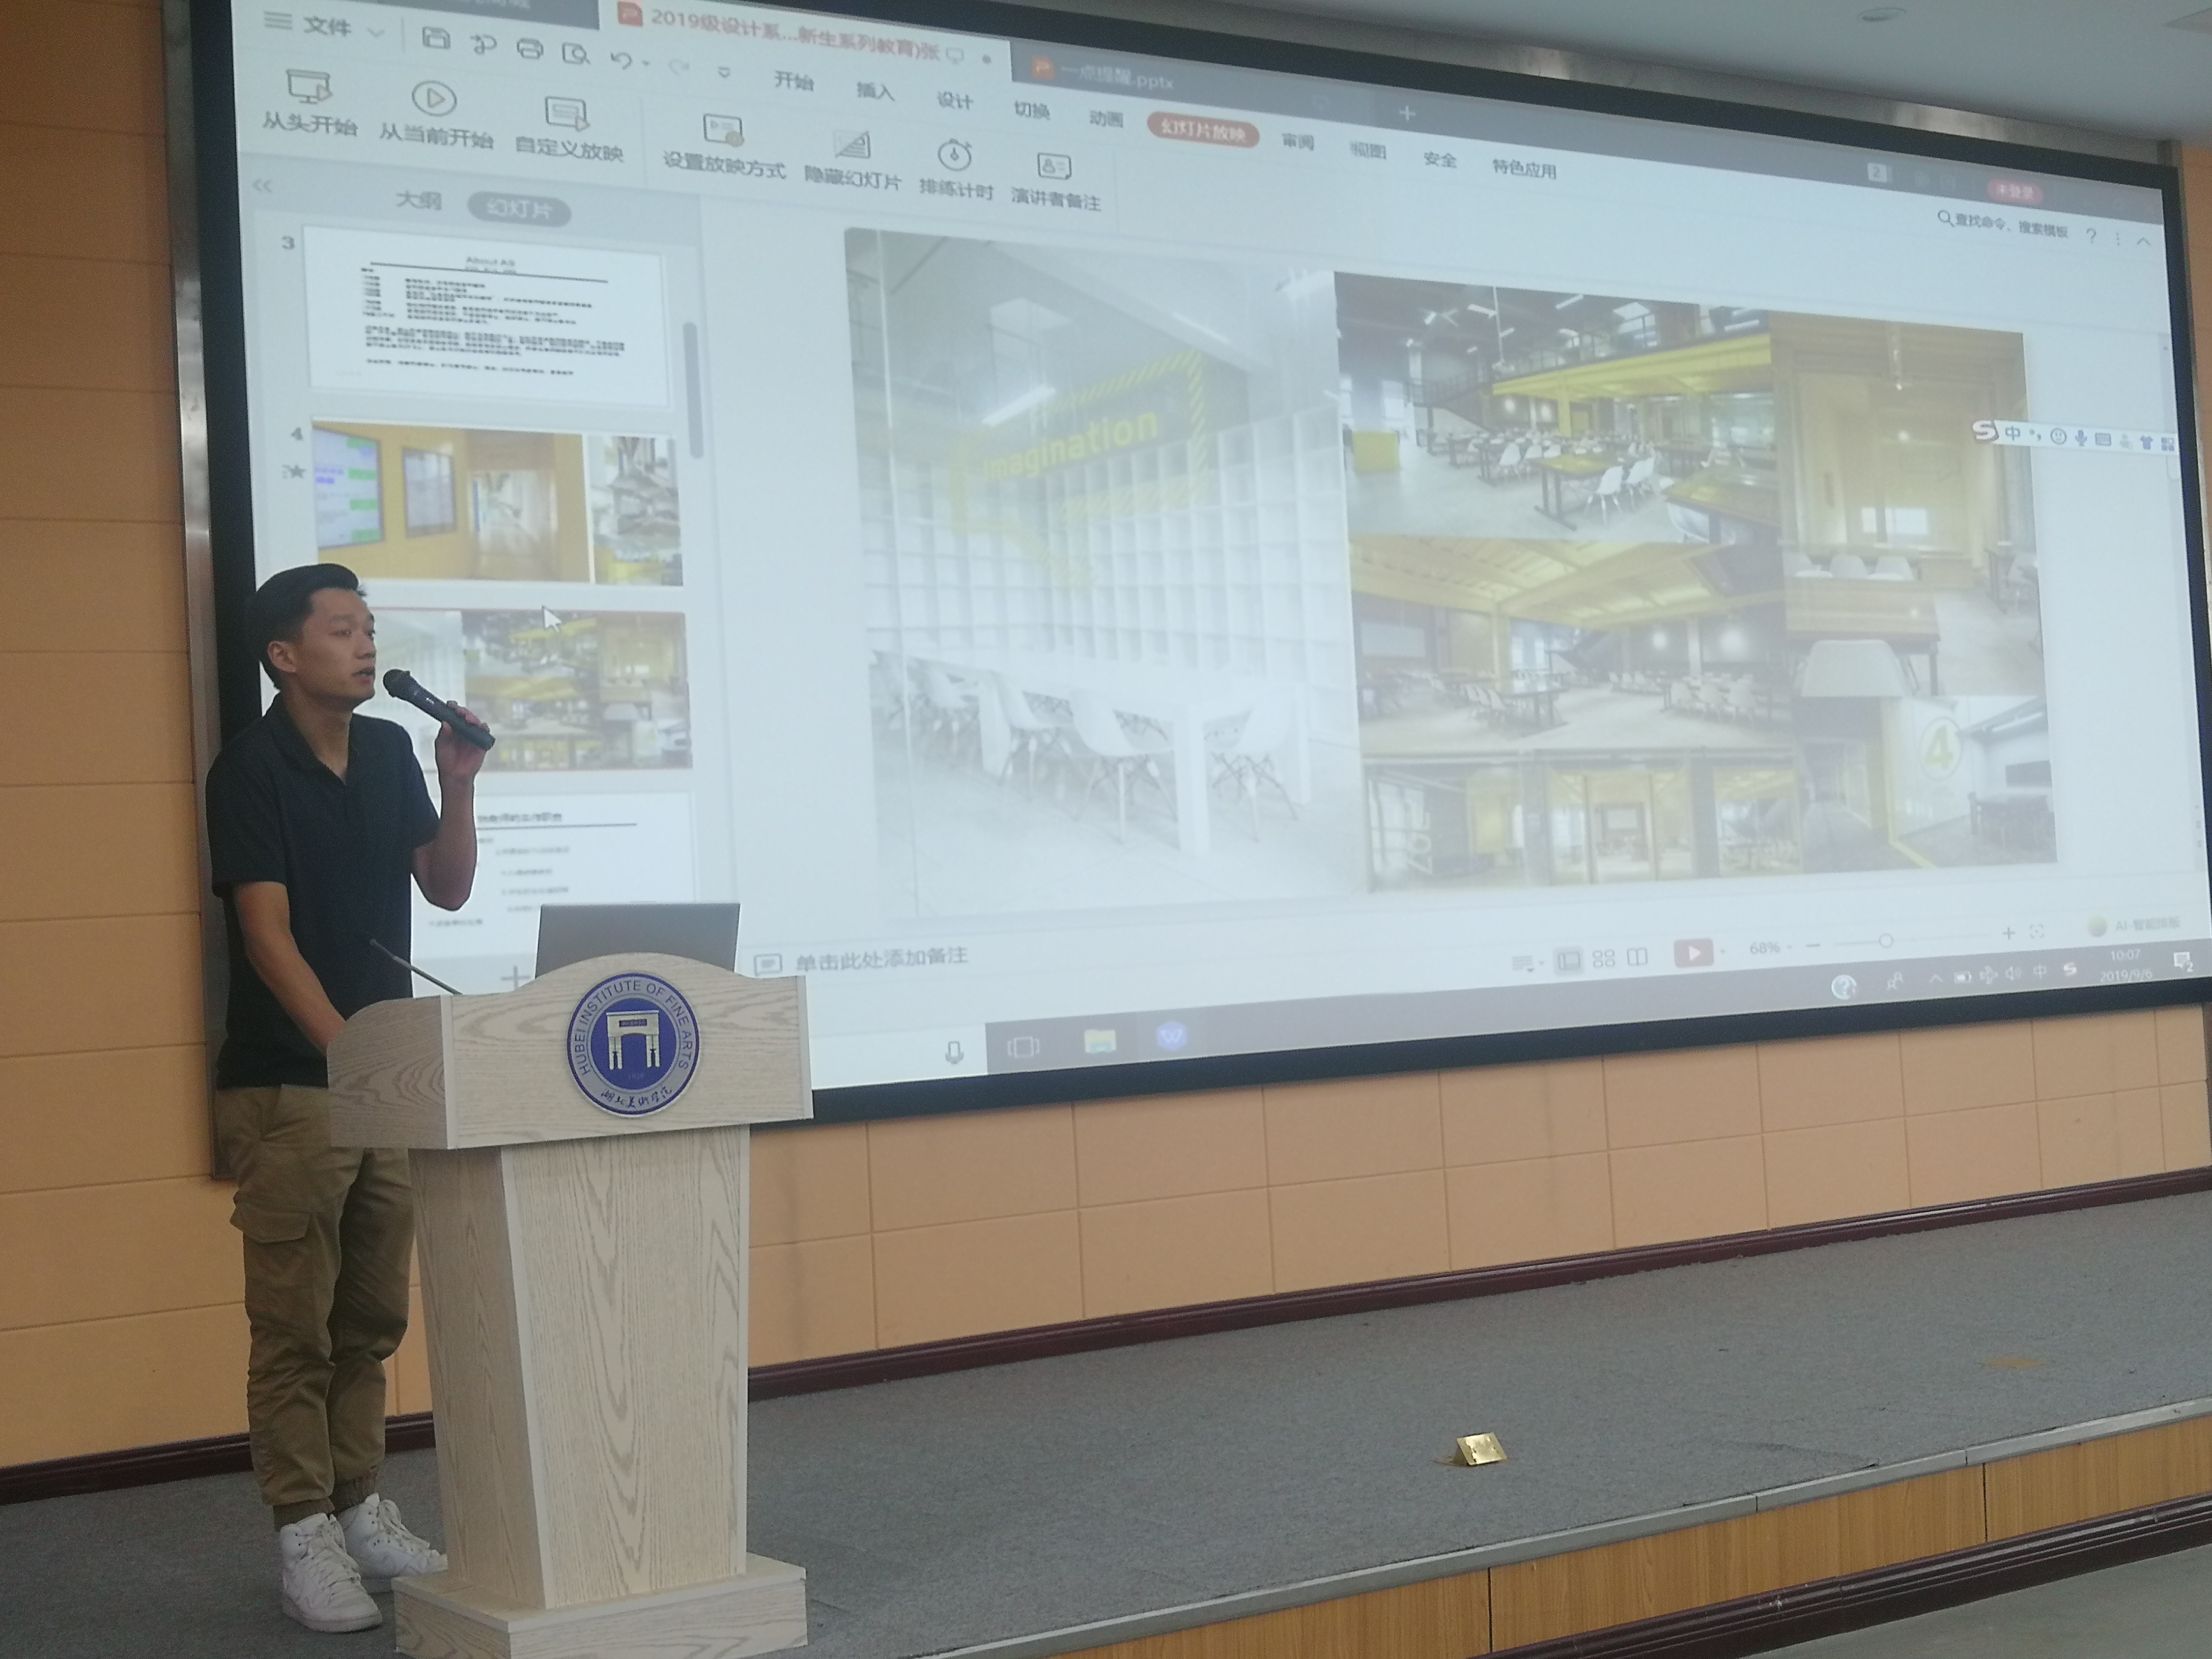Start slideshow with 从当前开始 icon

point(434,99)
